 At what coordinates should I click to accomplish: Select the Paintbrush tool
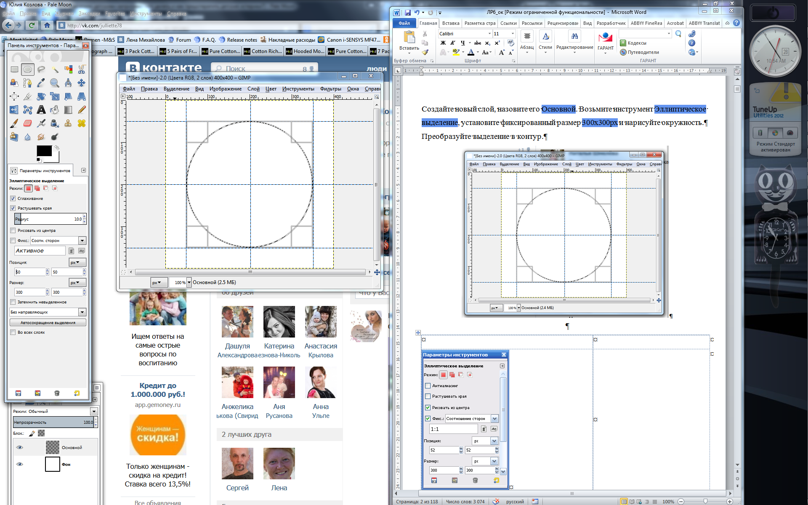click(x=14, y=123)
